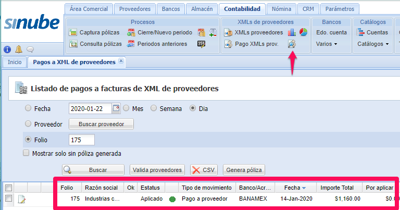Viewport: 400px width, 210px height.
Task: Click the $1,160.00 amount cell
Action: click(347, 199)
